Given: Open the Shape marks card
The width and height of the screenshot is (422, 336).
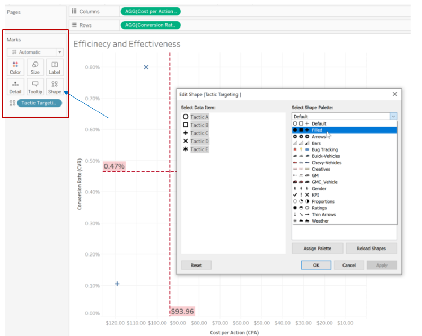Looking at the screenshot, I should coord(55,87).
